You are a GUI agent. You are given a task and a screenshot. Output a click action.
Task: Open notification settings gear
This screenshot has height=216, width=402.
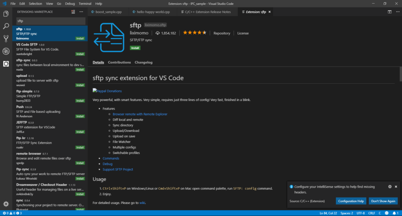[390, 187]
